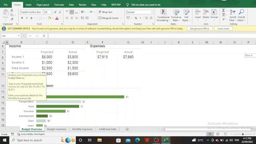Toggle Bold formatting
This screenshot has height=144, width=256.
pos(22,18)
